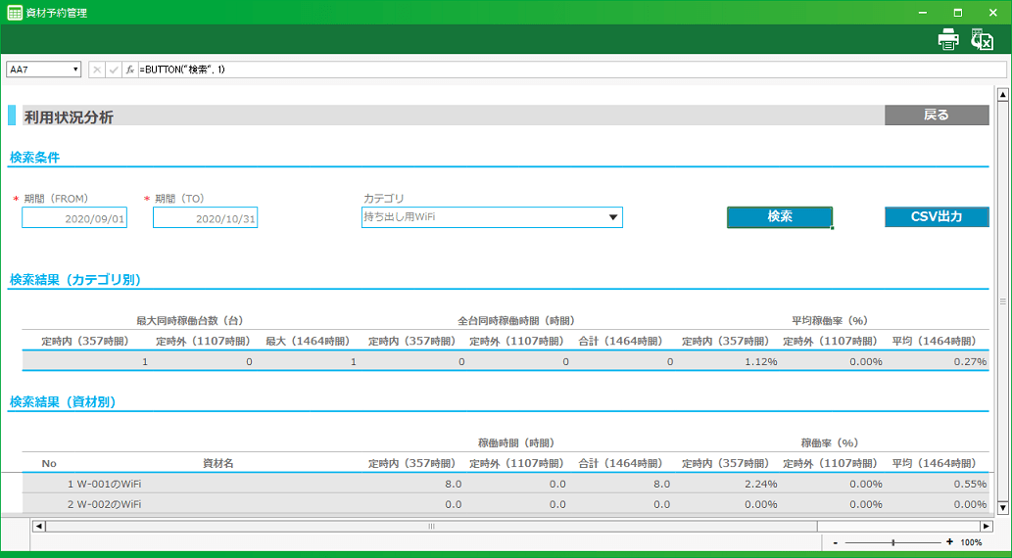This screenshot has width=1012, height=558.
Task: Open the AA7 name box dropdown
Action: [75, 70]
